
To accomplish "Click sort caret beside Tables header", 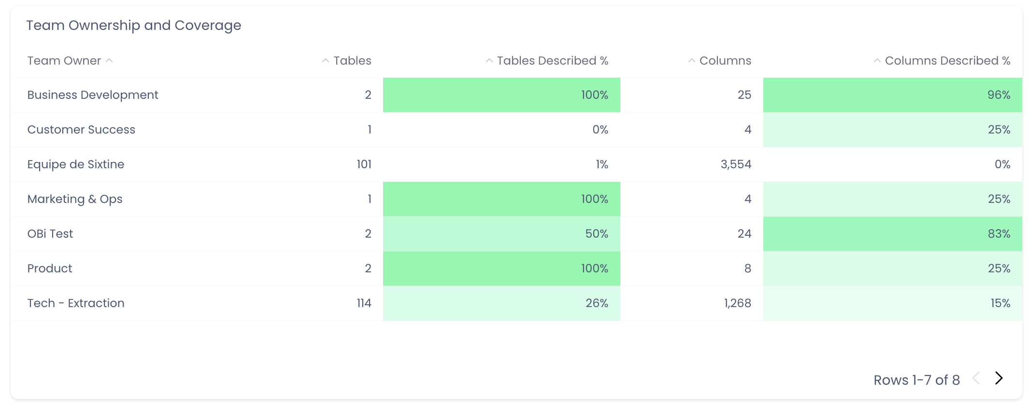I will coord(326,61).
